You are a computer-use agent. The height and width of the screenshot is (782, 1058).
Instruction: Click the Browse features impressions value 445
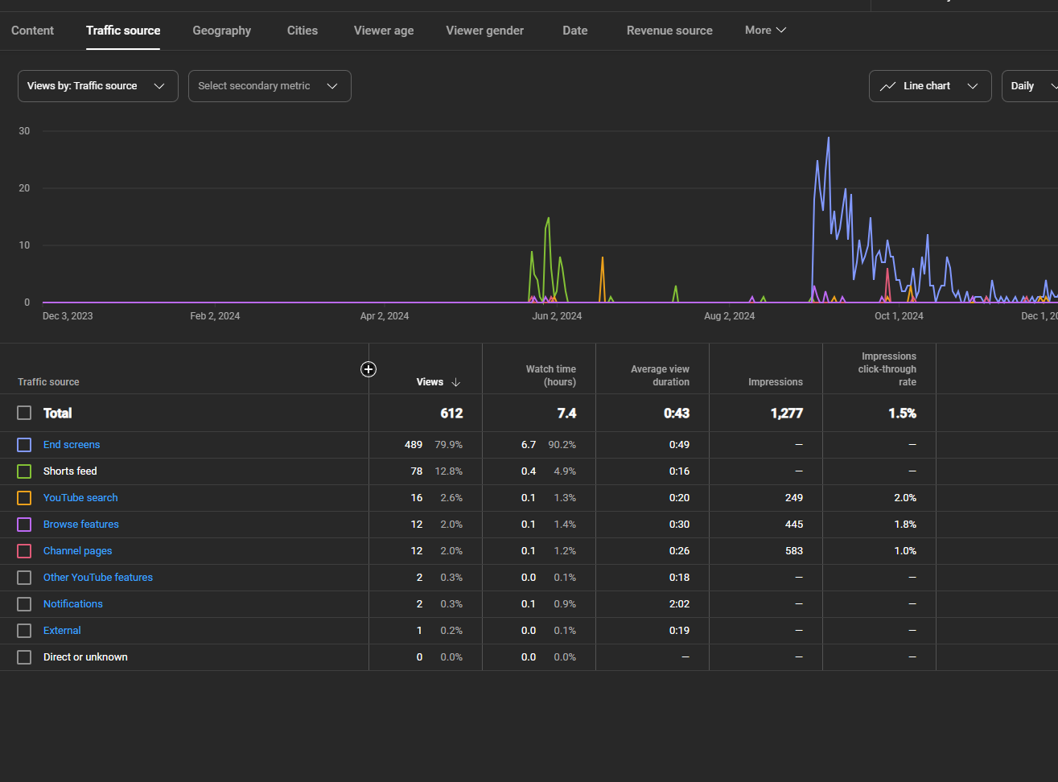pyautogui.click(x=794, y=525)
